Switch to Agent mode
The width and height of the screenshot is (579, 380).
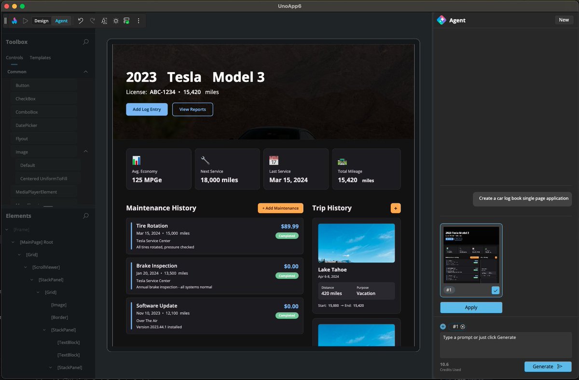pyautogui.click(x=61, y=21)
